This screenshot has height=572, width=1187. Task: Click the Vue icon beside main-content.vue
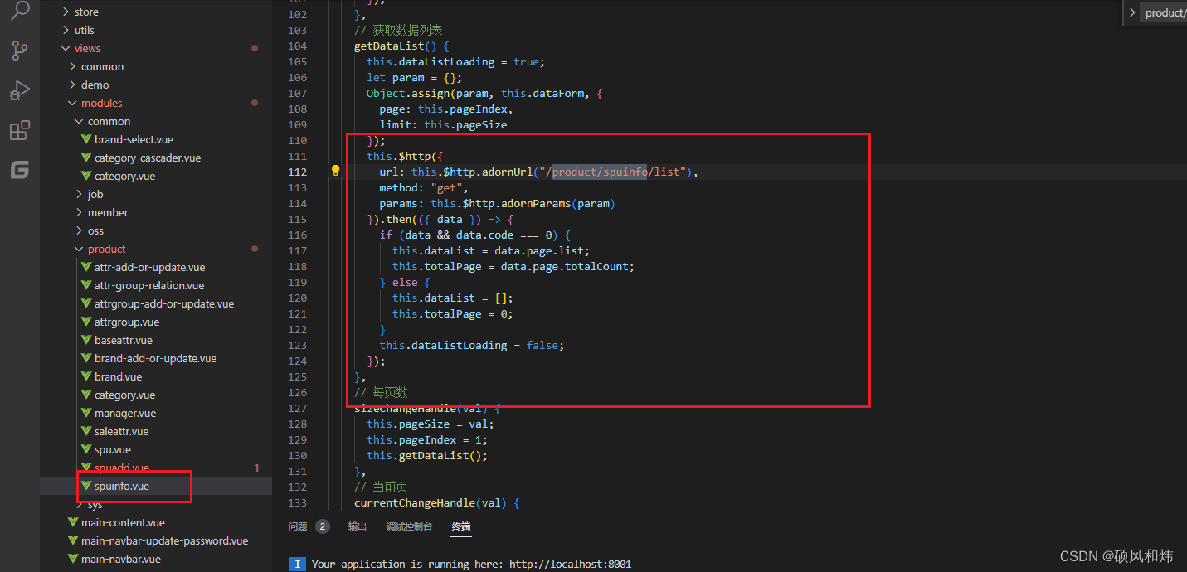coord(73,522)
